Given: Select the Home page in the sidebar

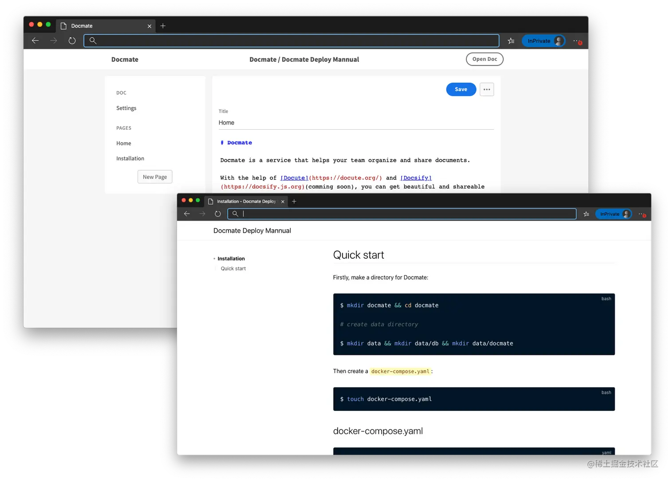Looking at the screenshot, I should click(124, 143).
